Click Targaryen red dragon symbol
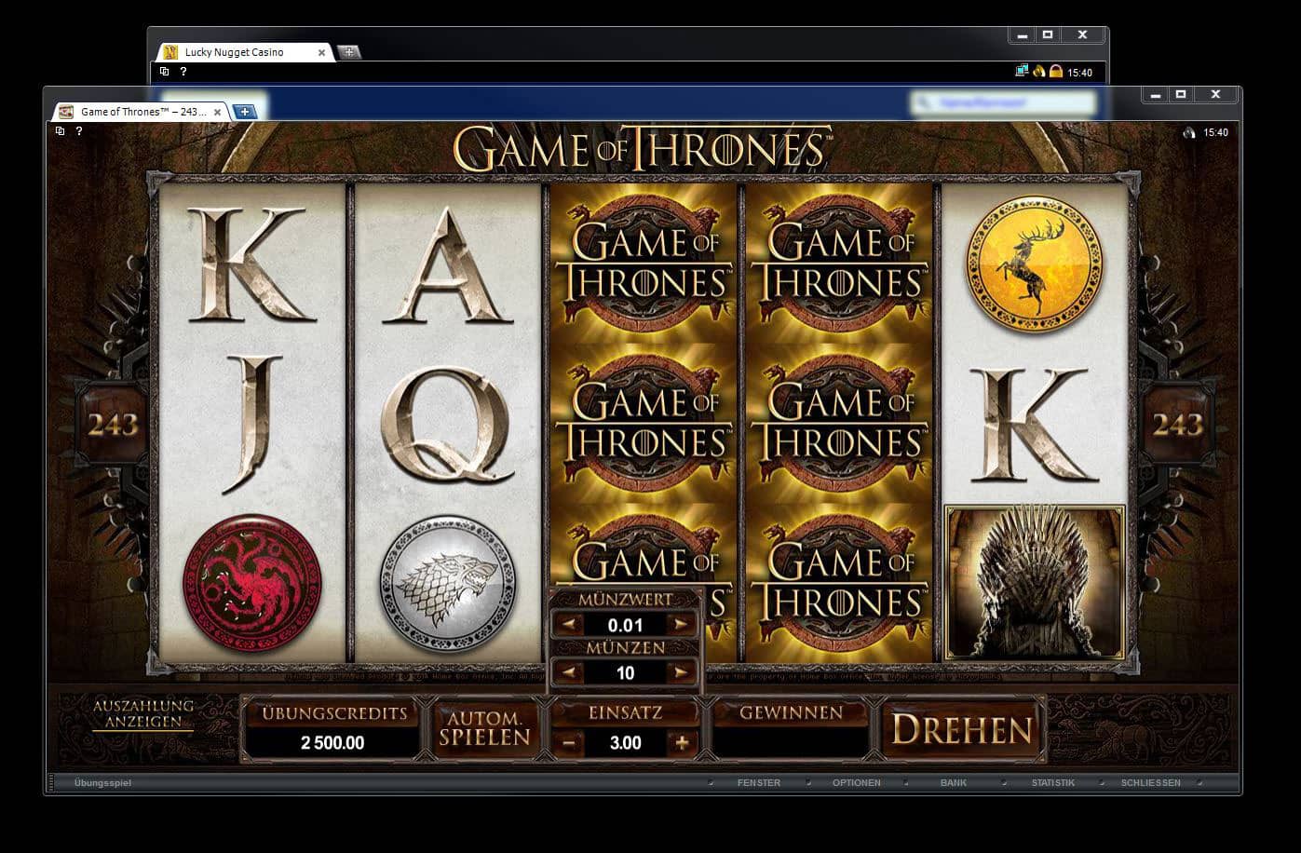Viewport: 1301px width, 853px height. (252, 584)
